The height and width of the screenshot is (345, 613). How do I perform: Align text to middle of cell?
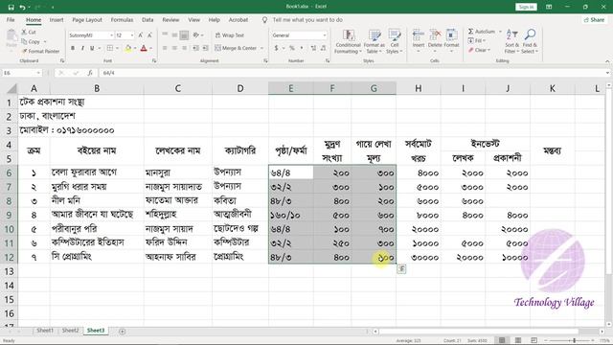pos(174,35)
